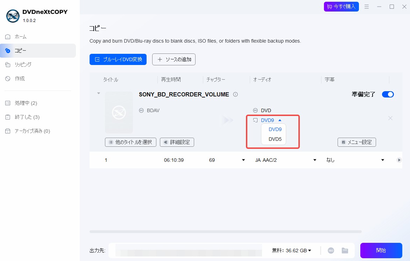Select folder output icon at bottom
The width and height of the screenshot is (410, 261).
click(x=345, y=251)
